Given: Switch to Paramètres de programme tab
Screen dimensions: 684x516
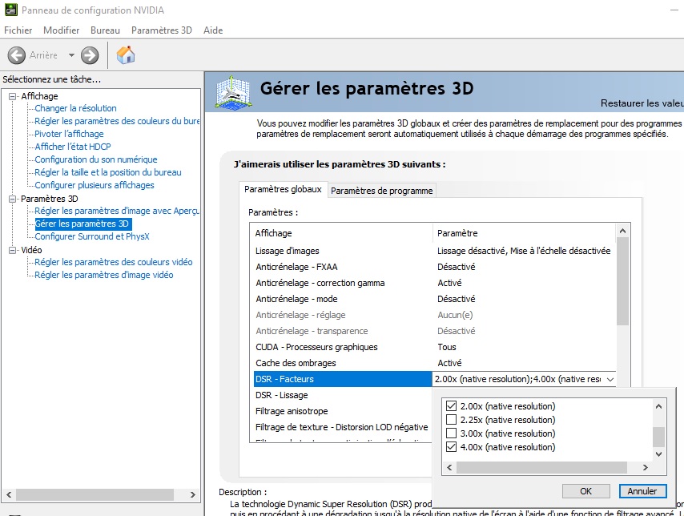Looking at the screenshot, I should (382, 191).
